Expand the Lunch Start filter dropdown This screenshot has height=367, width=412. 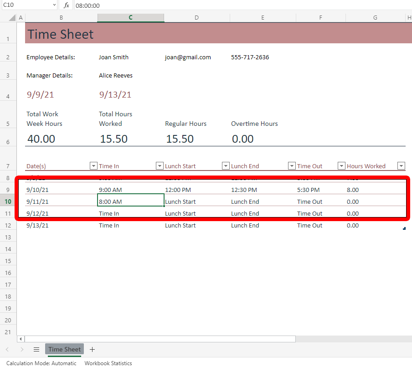pyautogui.click(x=226, y=166)
